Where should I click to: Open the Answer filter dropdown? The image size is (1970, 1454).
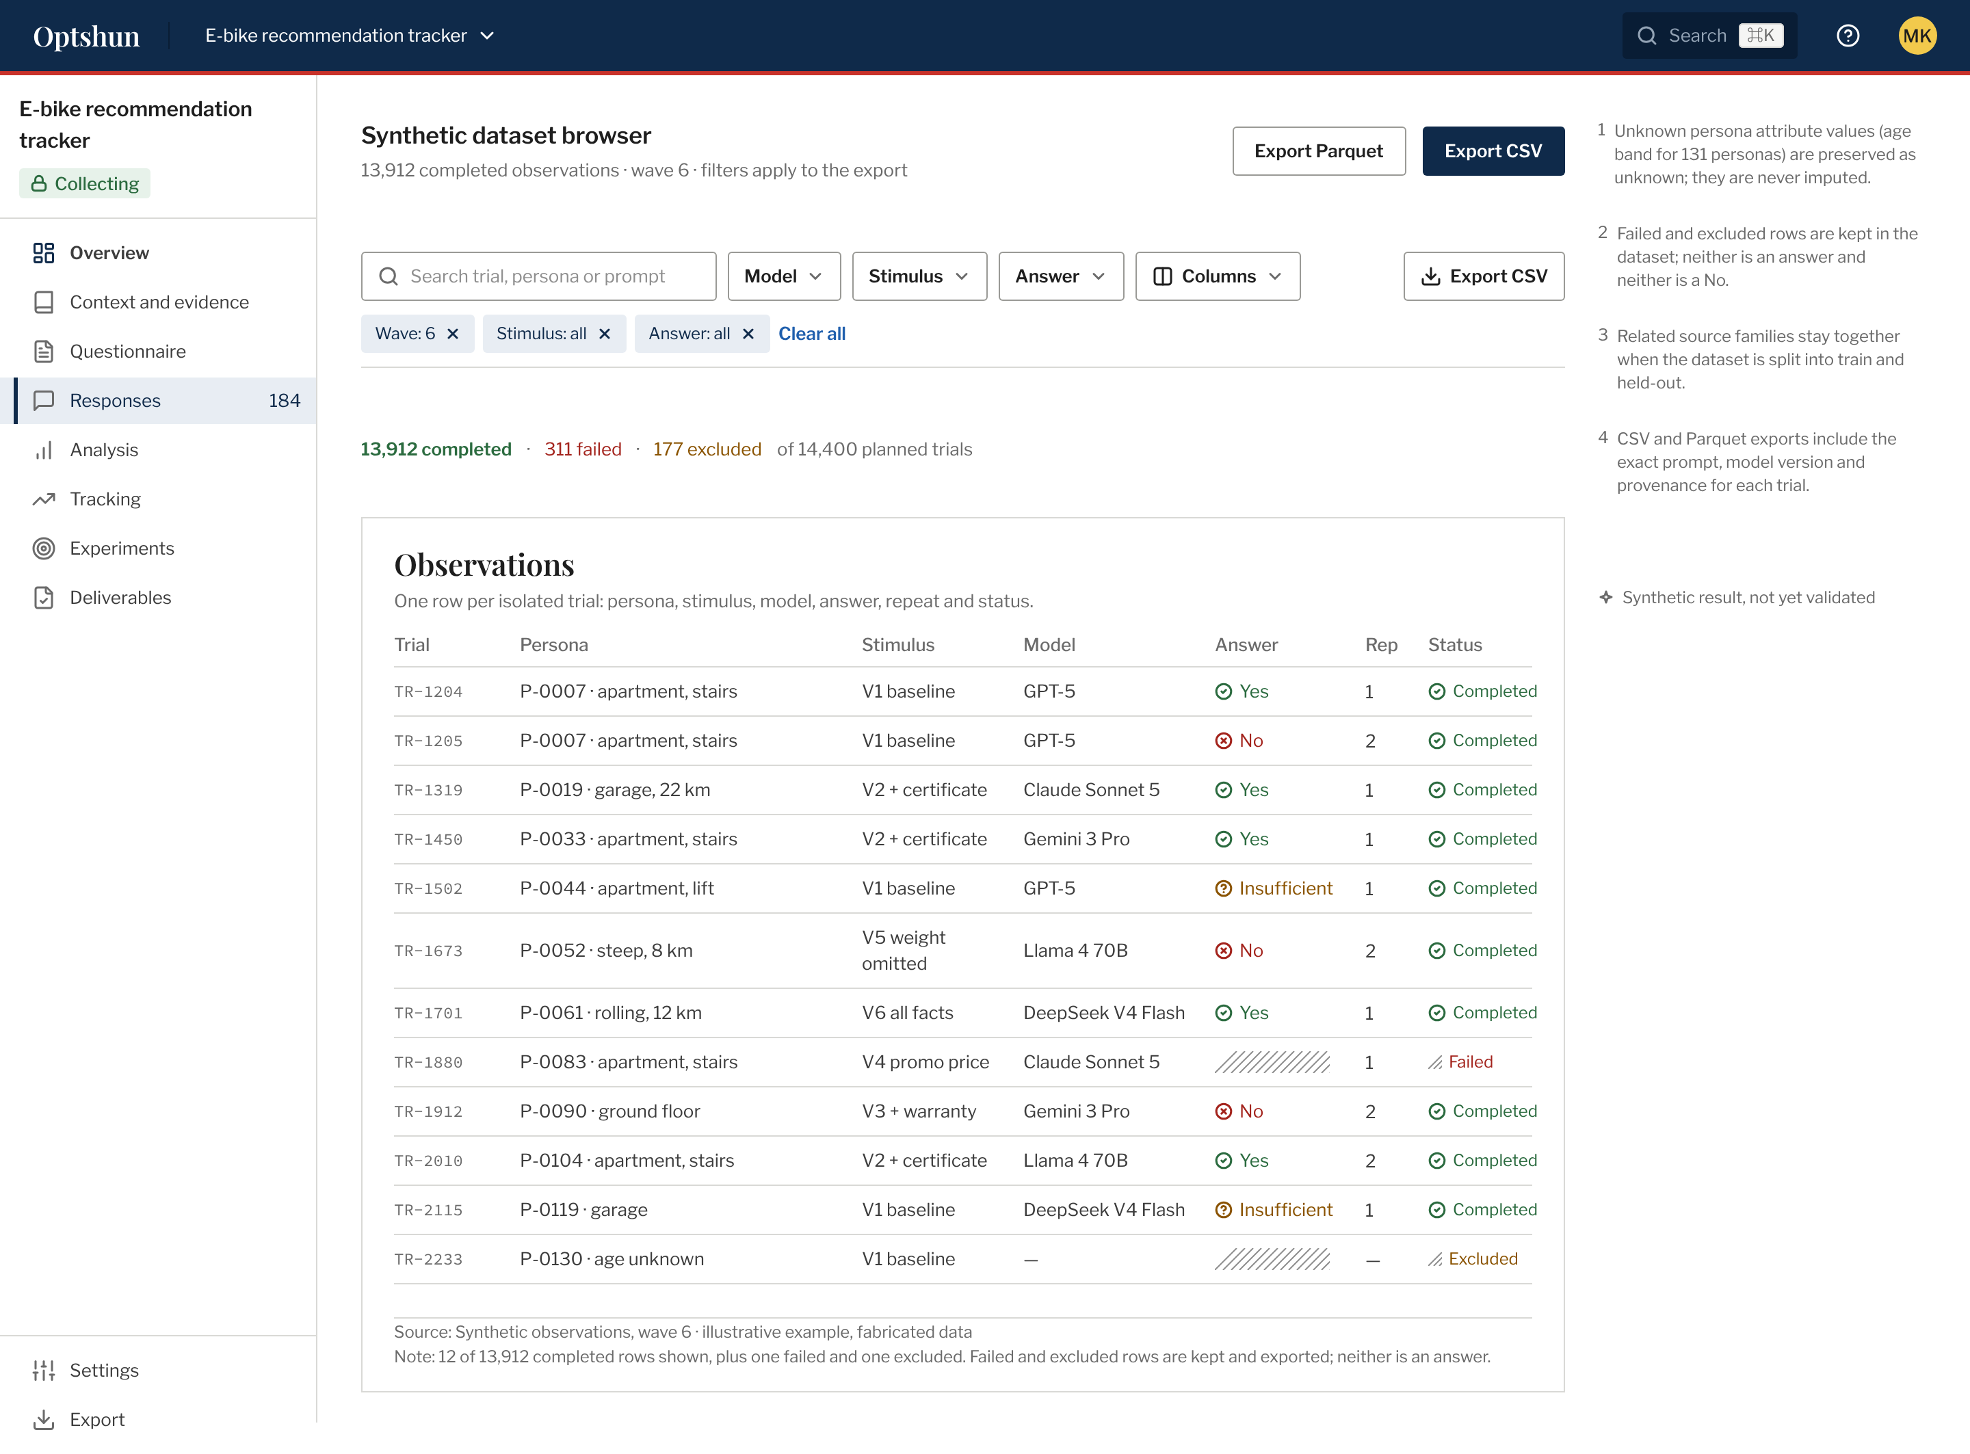pos(1061,276)
